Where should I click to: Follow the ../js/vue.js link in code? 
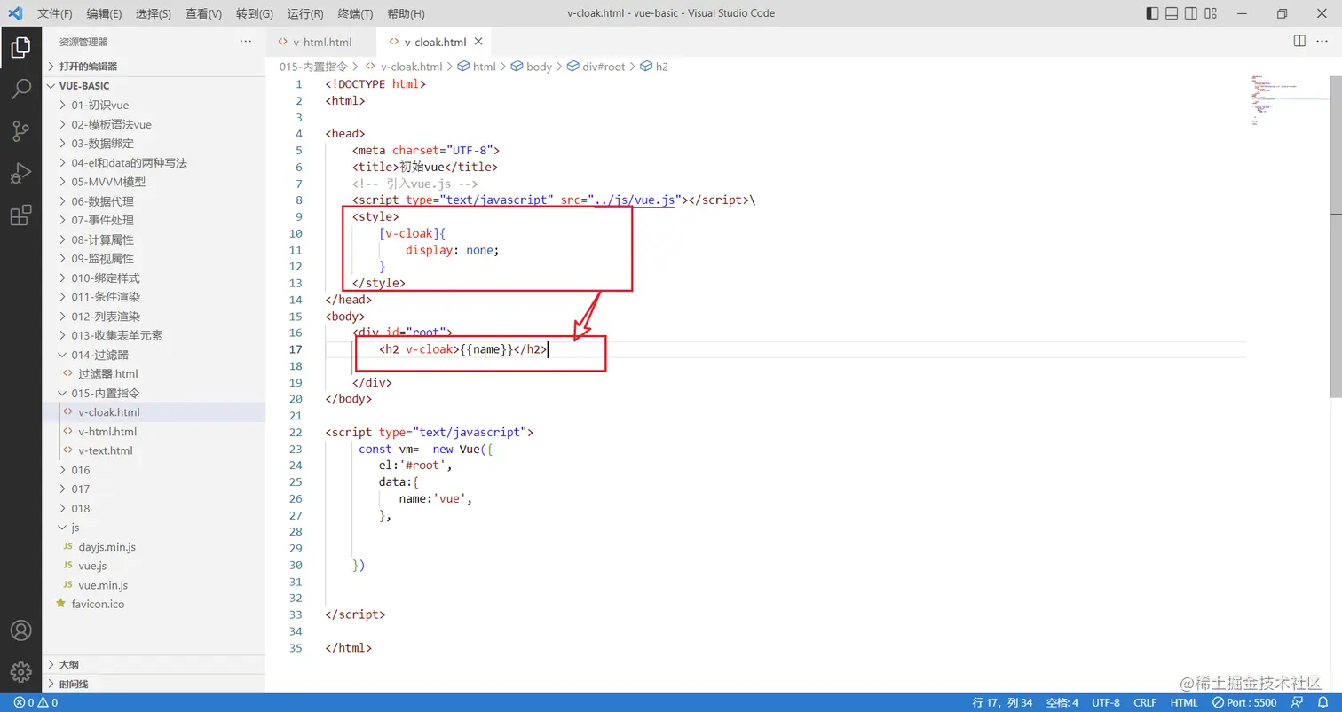pos(635,200)
